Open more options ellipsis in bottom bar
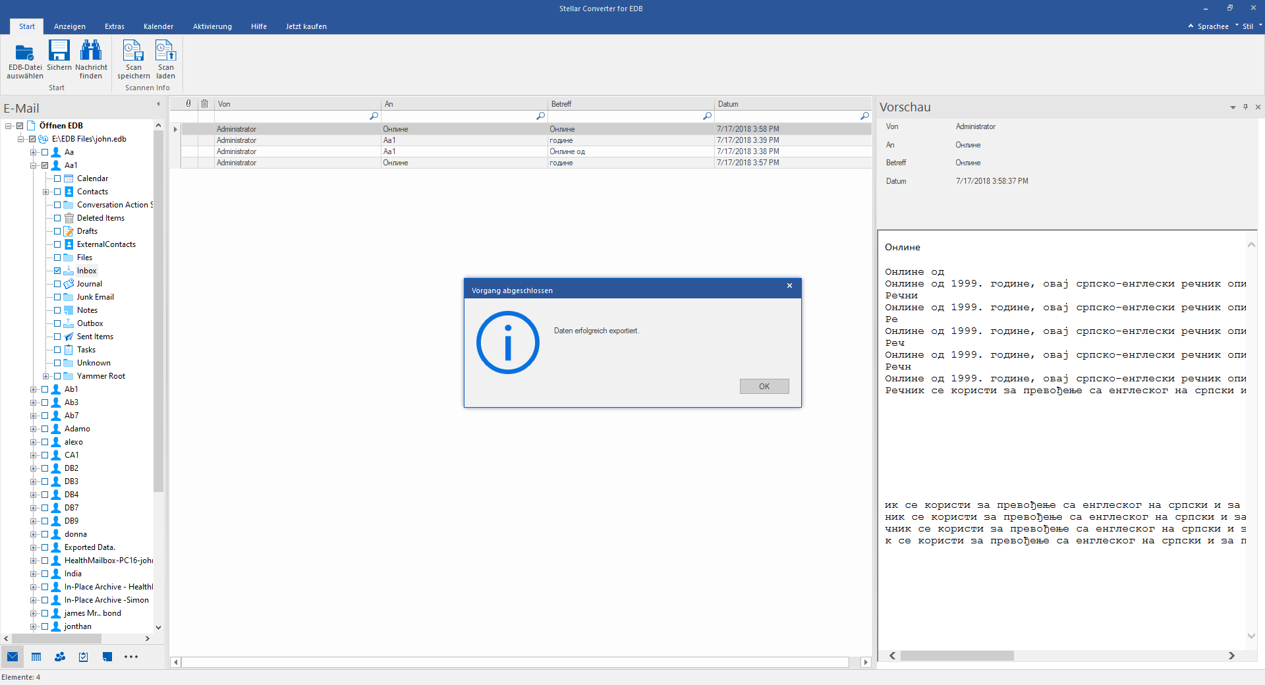Screen dimensions: 1265x685 pos(131,657)
